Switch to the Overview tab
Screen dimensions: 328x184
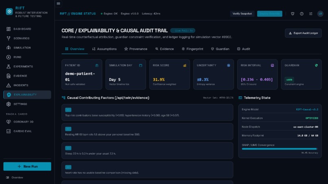tap(75, 49)
